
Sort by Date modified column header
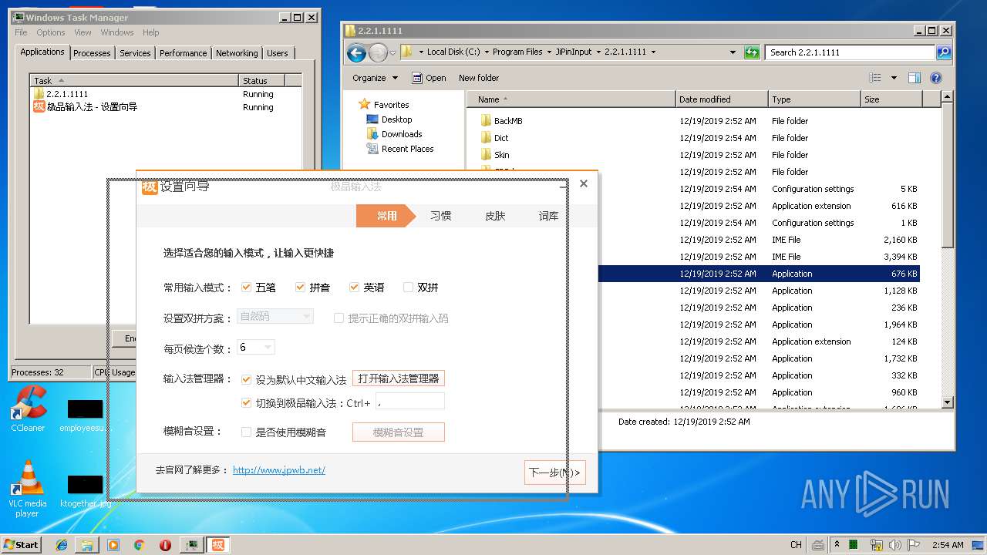[722, 99]
